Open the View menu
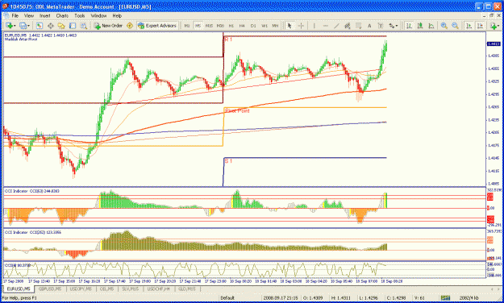 click(x=28, y=15)
